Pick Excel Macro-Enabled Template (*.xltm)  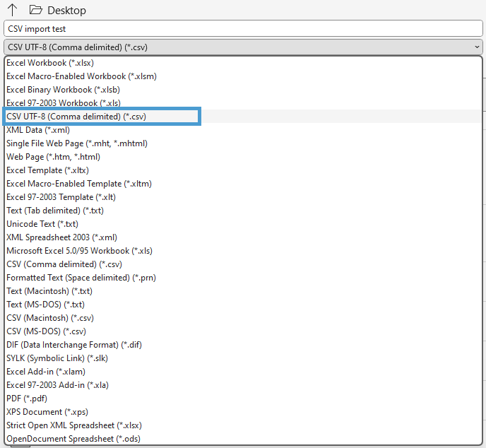tap(243, 184)
